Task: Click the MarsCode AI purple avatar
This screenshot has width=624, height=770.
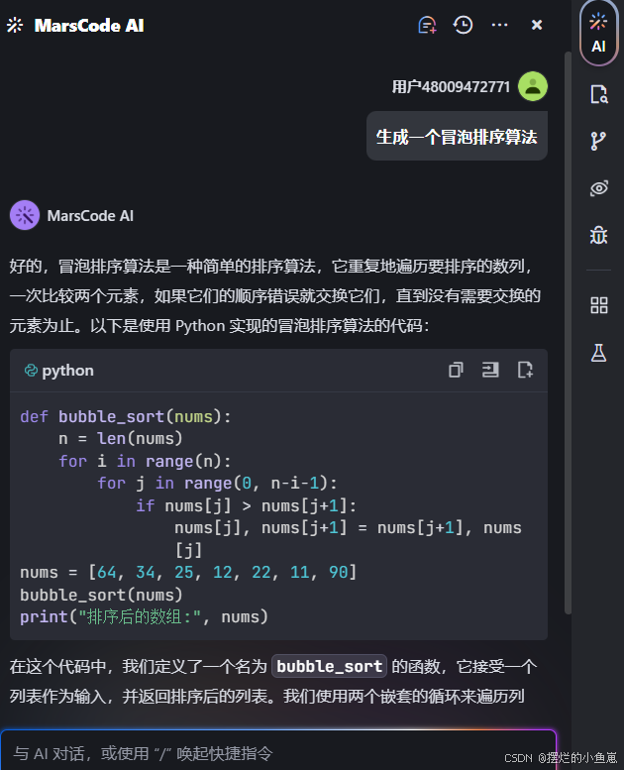Action: 25,215
